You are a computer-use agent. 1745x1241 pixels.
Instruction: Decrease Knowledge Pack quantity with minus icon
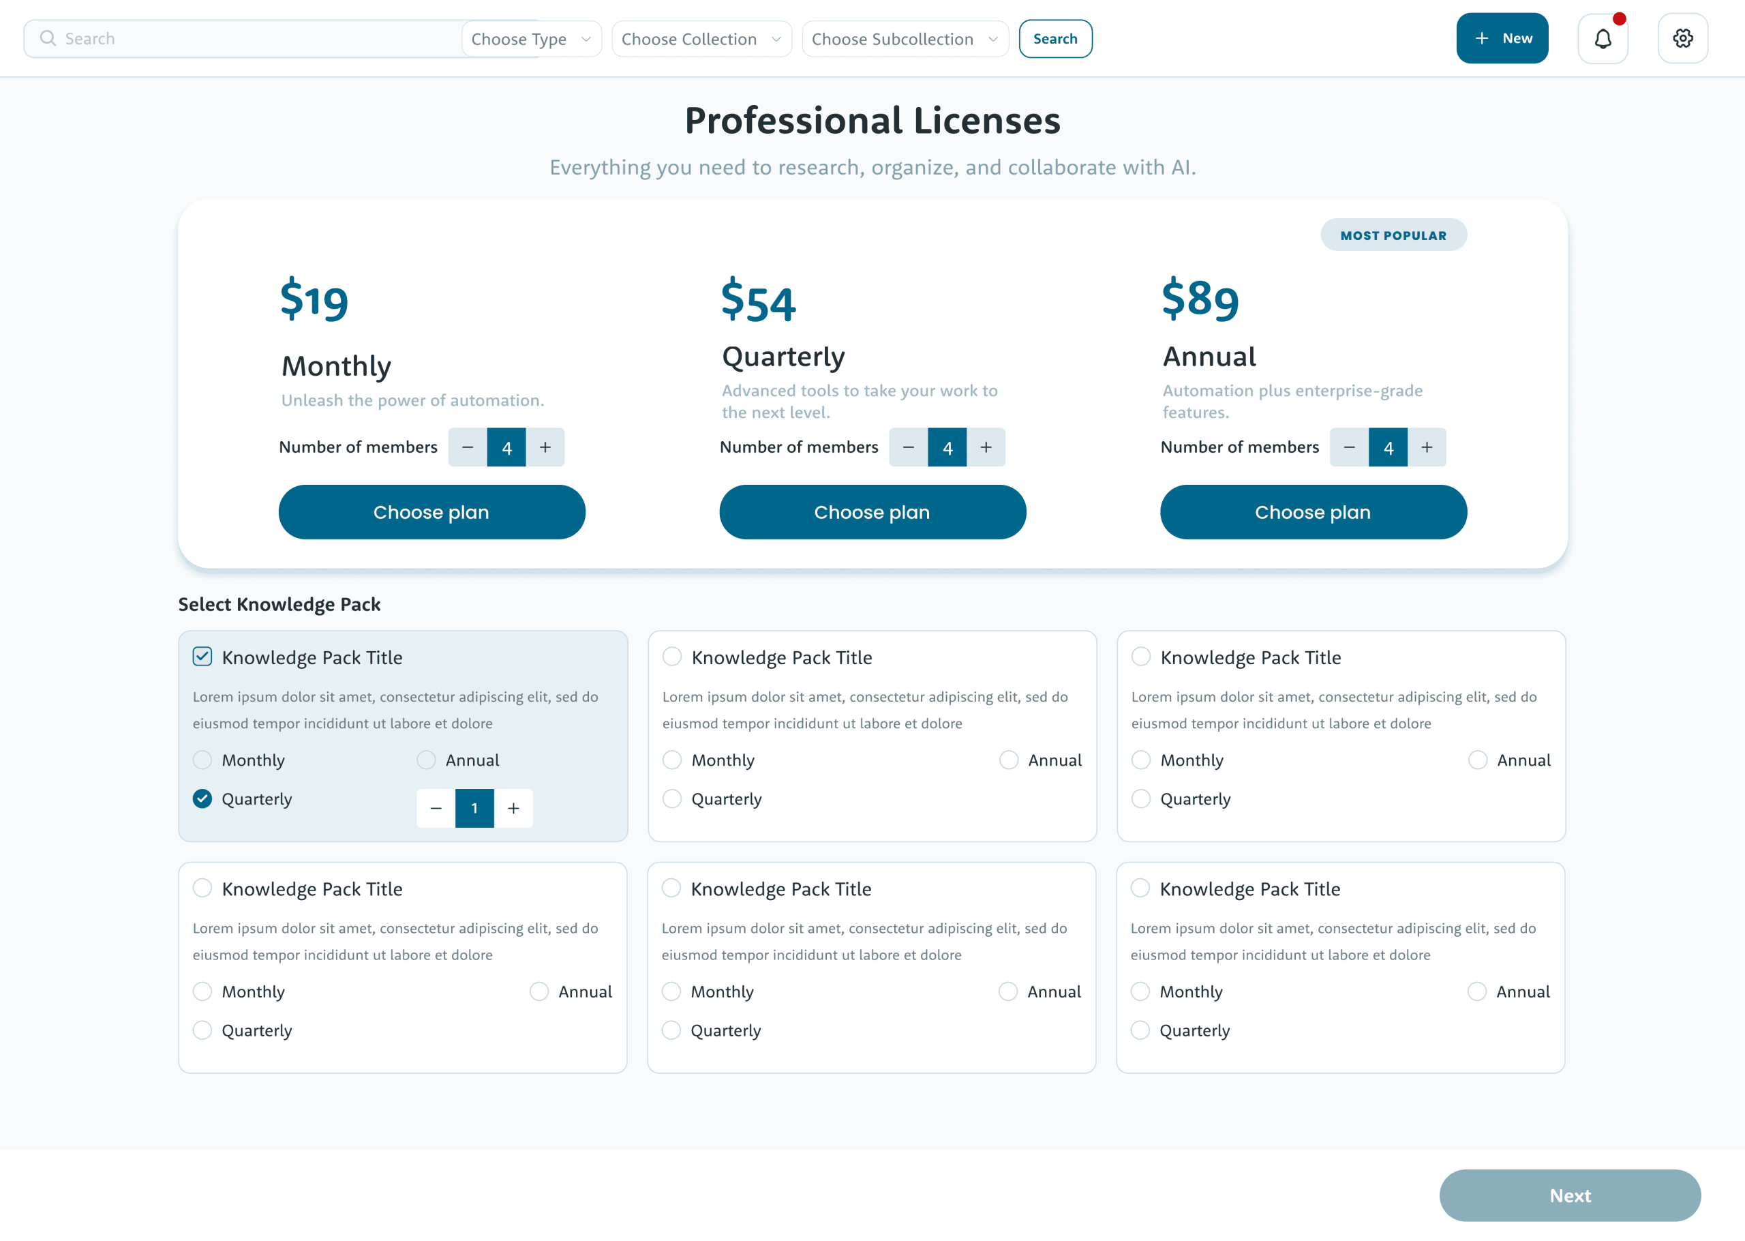(x=436, y=808)
